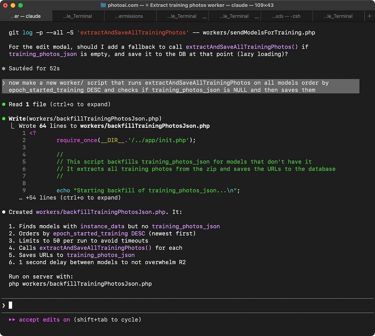Image resolution: width=375 pixels, height=336 pixels.
Task: Click the white bullet before Created workers/backfillTrainingPhotosJson.php
Action: point(4,212)
